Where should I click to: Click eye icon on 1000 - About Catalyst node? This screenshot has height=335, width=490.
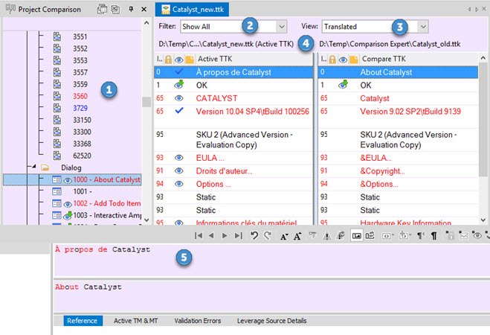coord(68,180)
